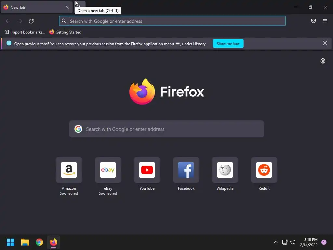Open the new tab personalize gear
Screen dimensions: 333x250
click(x=323, y=61)
